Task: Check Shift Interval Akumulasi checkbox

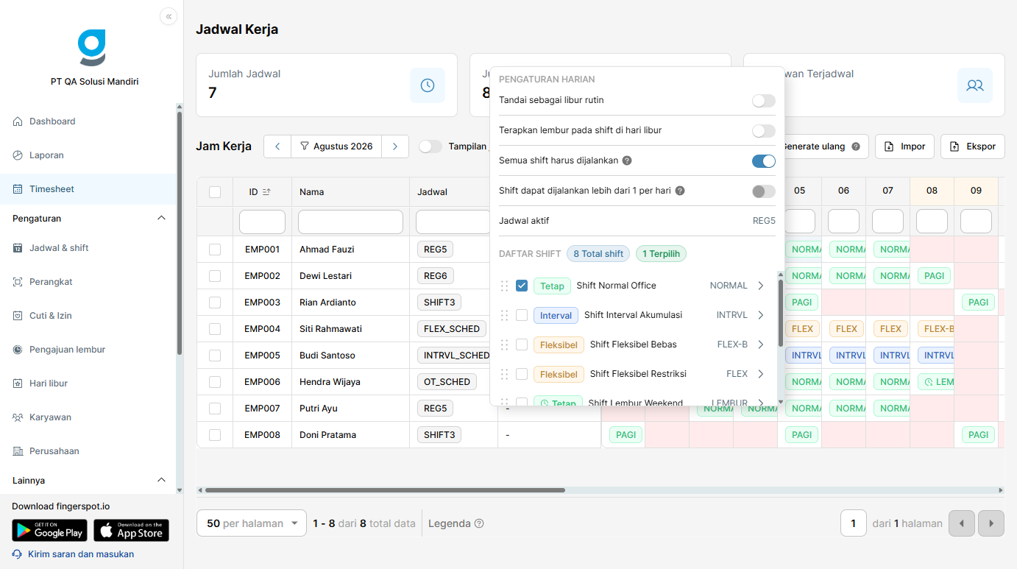Action: [522, 315]
